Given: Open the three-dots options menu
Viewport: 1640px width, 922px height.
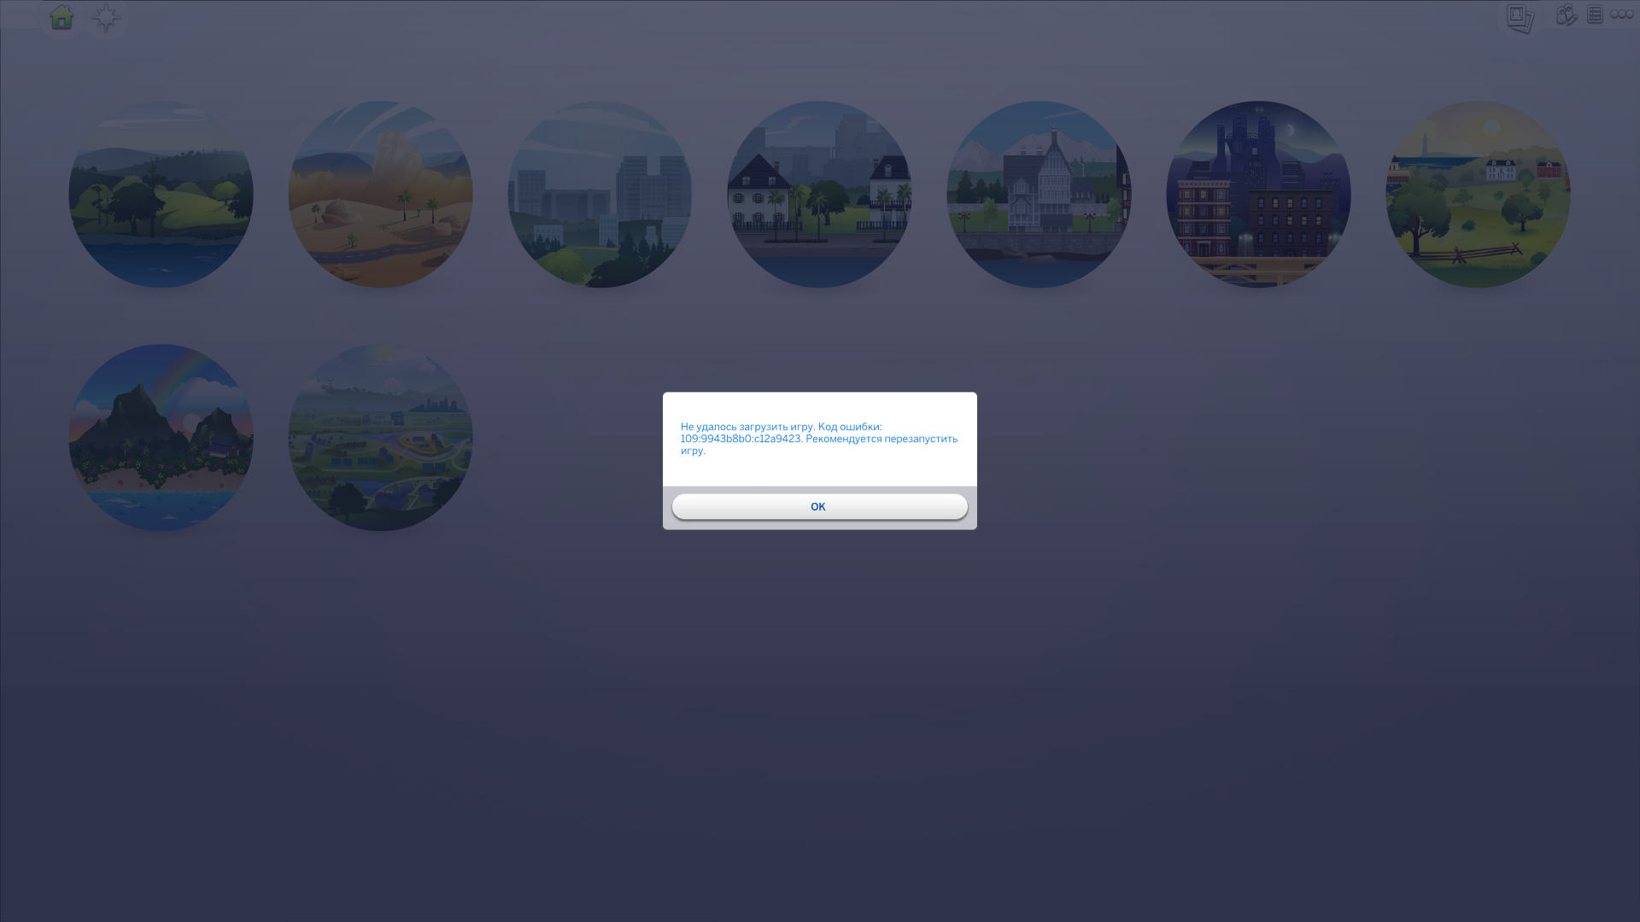Looking at the screenshot, I should click(x=1621, y=15).
